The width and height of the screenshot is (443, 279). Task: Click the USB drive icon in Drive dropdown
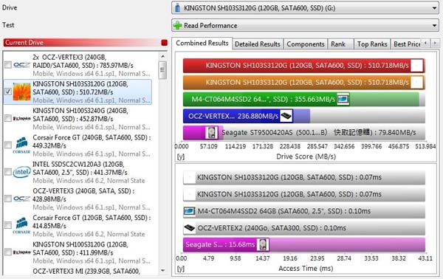177,7
